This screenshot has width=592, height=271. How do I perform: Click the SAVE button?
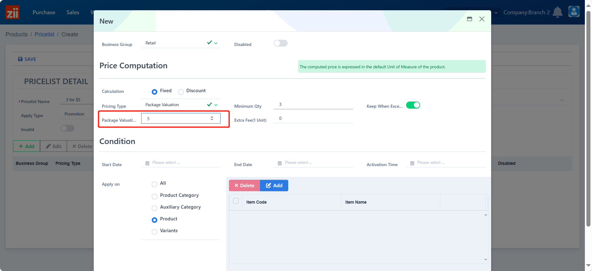click(x=27, y=59)
